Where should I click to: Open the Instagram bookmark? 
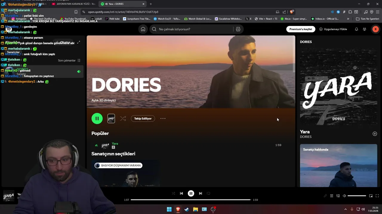[x=19, y=19]
